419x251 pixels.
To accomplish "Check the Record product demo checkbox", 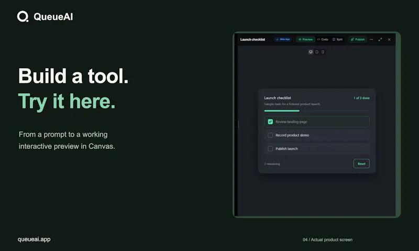I will tap(270, 135).
